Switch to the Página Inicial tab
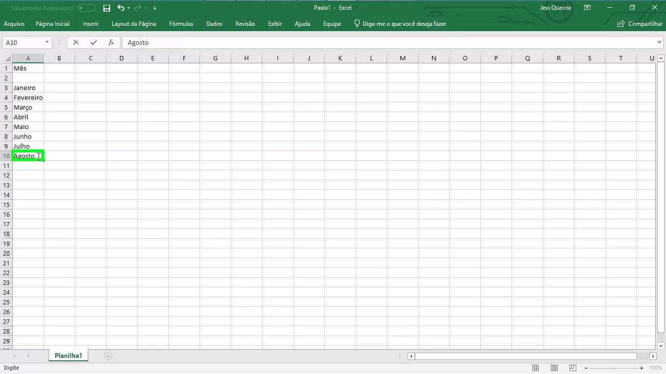 point(53,24)
